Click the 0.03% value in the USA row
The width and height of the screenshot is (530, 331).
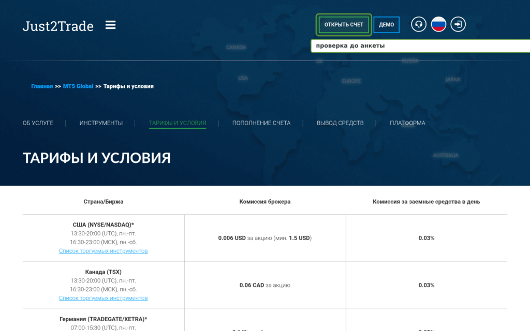tap(426, 238)
